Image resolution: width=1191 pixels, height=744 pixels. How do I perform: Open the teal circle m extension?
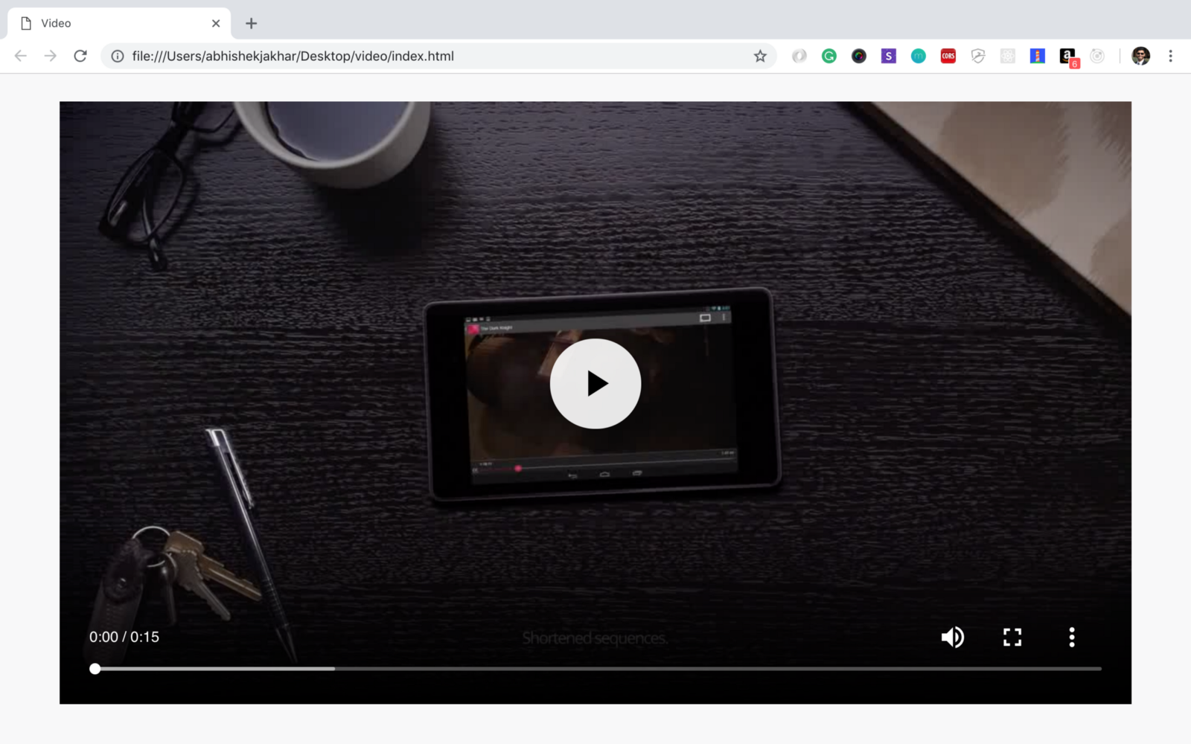point(919,56)
